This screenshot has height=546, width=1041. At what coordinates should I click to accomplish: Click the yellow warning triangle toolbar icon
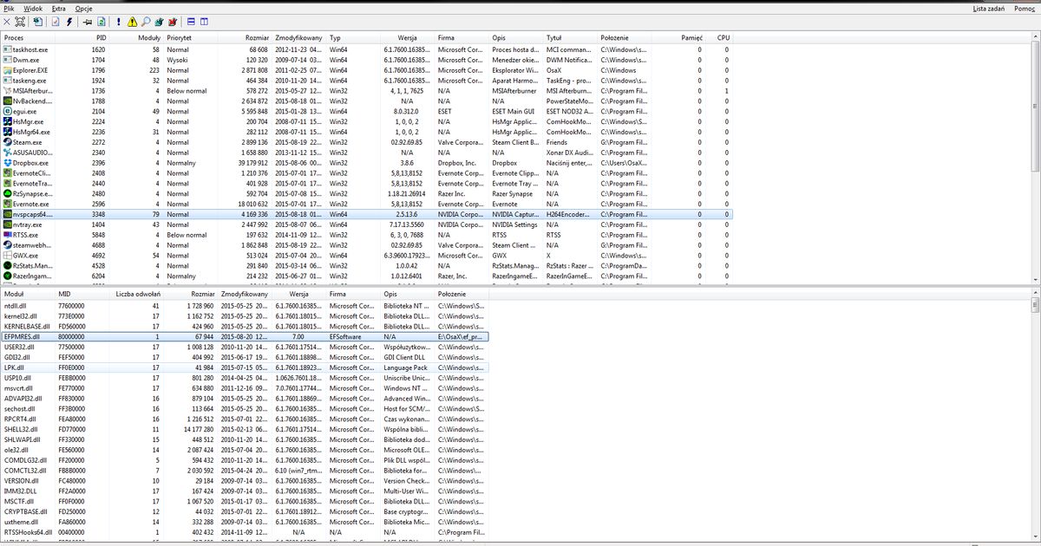132,21
